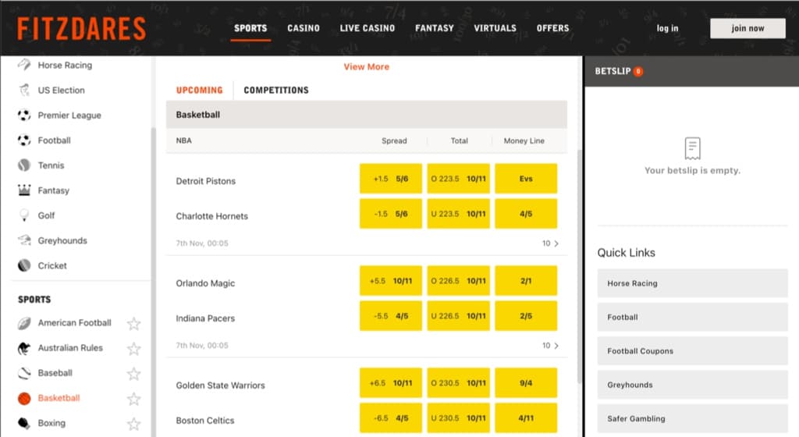Select Over 226.5 total at 10/11
Screen dimensions: 799x437
coord(458,281)
